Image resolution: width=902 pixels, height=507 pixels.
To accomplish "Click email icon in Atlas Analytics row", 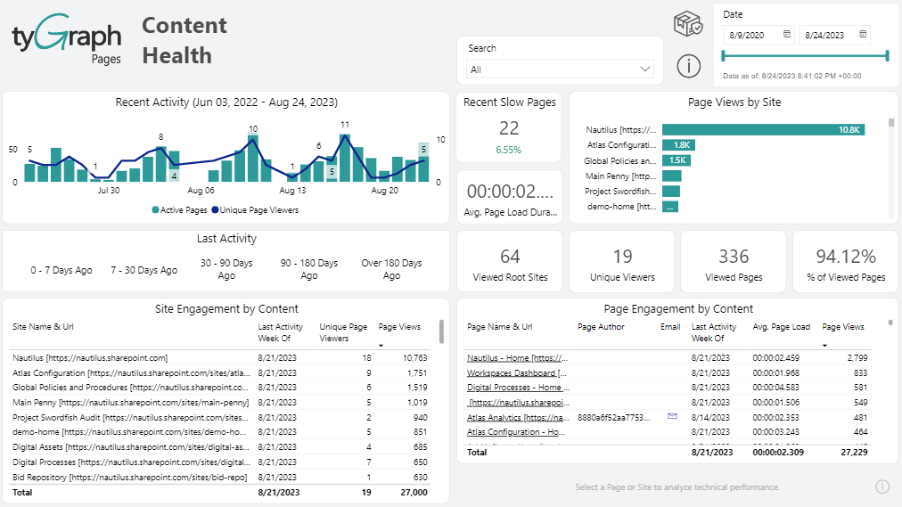I will 672,416.
